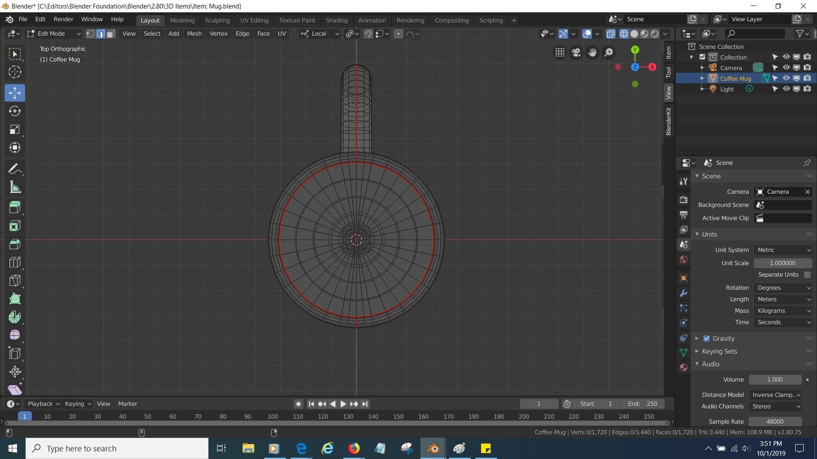This screenshot has width=817, height=459.
Task: Uncheck the Gravity checkbox
Action: coord(706,339)
